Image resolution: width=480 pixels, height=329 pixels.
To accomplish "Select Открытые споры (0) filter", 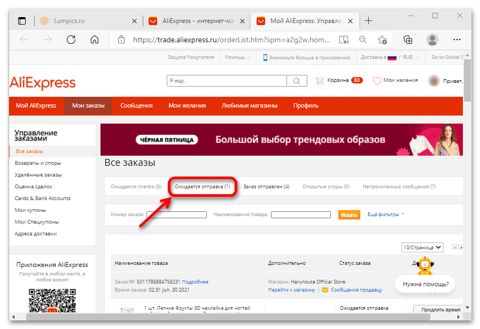I will [326, 187].
